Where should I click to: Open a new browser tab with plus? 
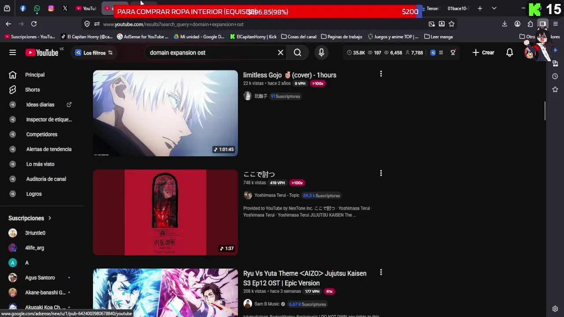480,8
